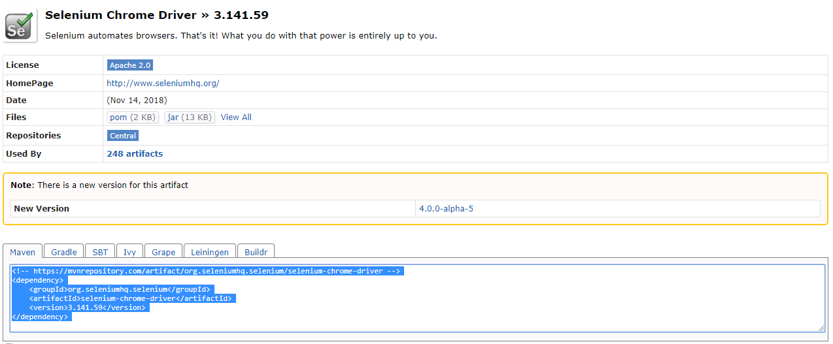
Task: Click the textarea resize handle corner
Action: 821,328
